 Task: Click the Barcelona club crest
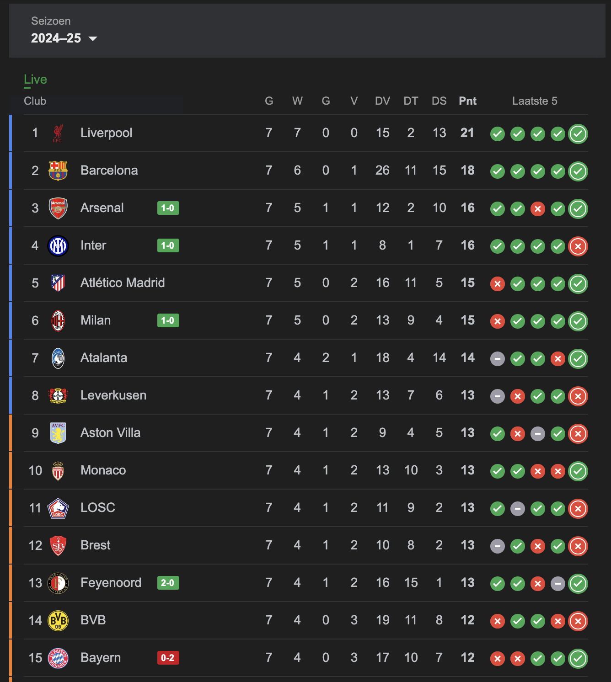pyautogui.click(x=58, y=170)
